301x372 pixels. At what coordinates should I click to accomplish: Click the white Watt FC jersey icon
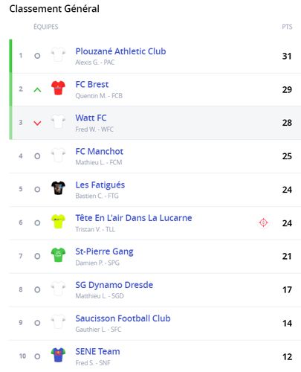tap(58, 121)
